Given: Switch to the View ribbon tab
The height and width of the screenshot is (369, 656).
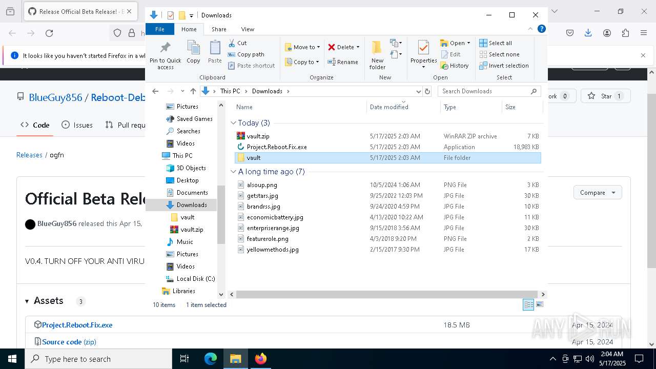Looking at the screenshot, I should click(x=248, y=29).
